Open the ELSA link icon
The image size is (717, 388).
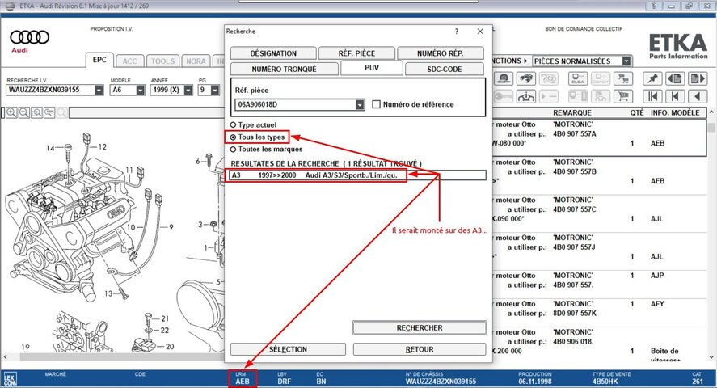pos(578,78)
